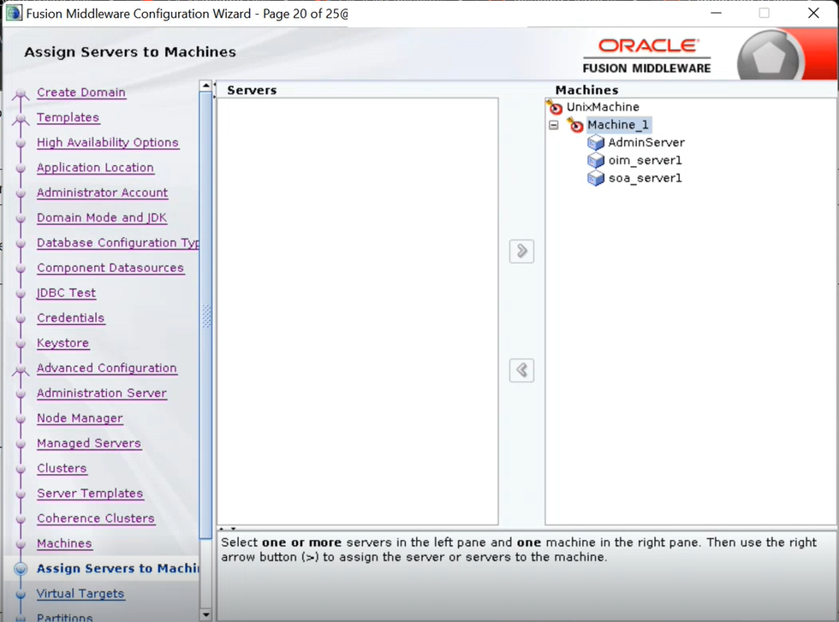
Task: Close the Configuration Wizard window
Action: tap(813, 13)
